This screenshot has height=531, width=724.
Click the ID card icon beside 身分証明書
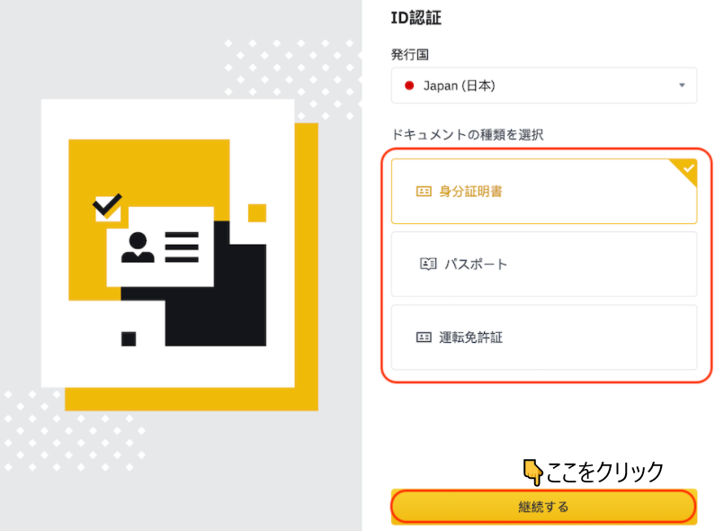tap(423, 191)
